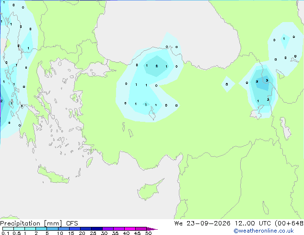The height and width of the screenshot is (235, 304).
Task: Click the date 'We 23-09-2026' text
Action: [x=202, y=223]
